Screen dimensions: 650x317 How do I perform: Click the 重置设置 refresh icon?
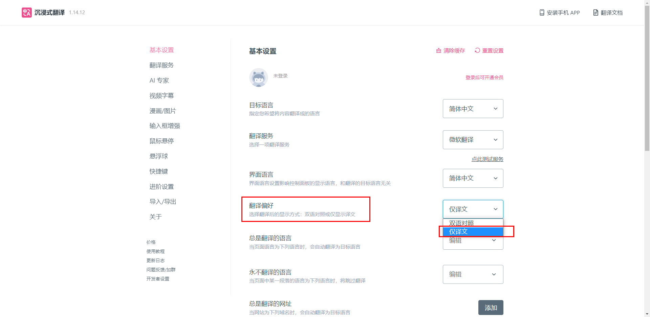tap(477, 50)
